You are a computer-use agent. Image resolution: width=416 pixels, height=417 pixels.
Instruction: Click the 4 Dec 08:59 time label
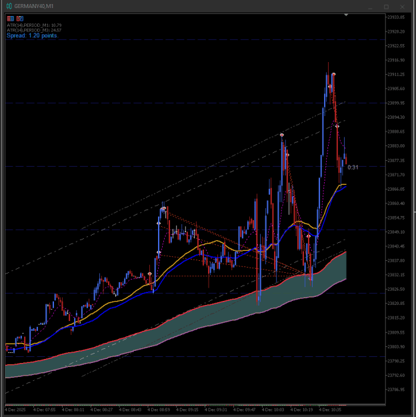159,410
